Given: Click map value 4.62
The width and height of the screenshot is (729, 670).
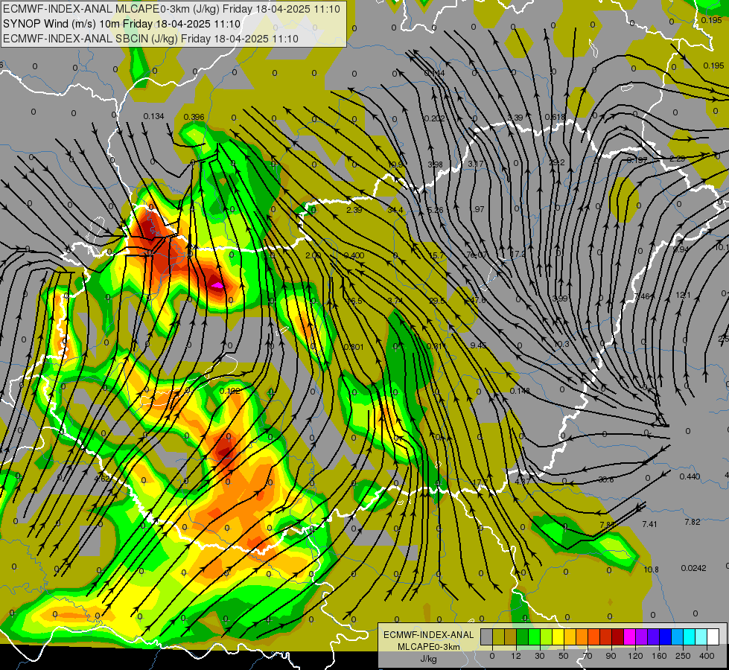Looking at the screenshot, I should click(102, 479).
